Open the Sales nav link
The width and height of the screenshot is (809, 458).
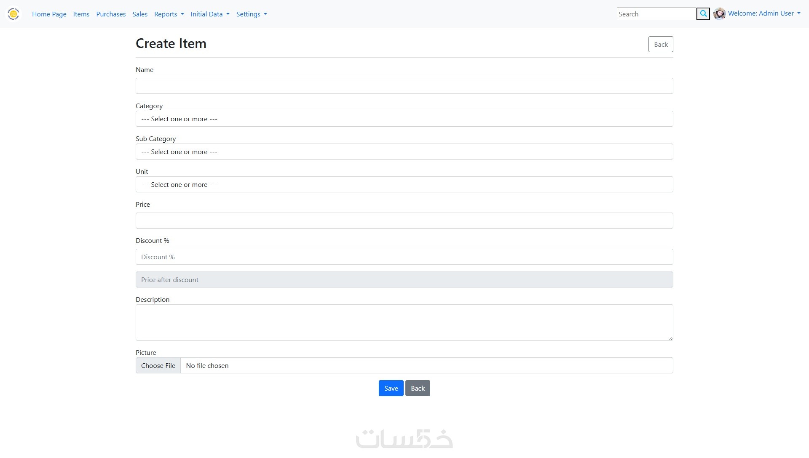pos(140,14)
